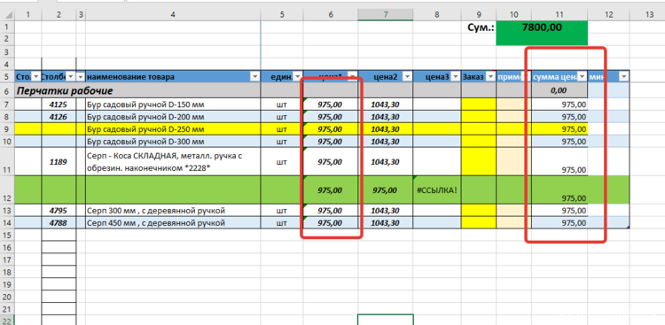
Task: Open filter dropdown for наименование товара column
Action: (254, 77)
